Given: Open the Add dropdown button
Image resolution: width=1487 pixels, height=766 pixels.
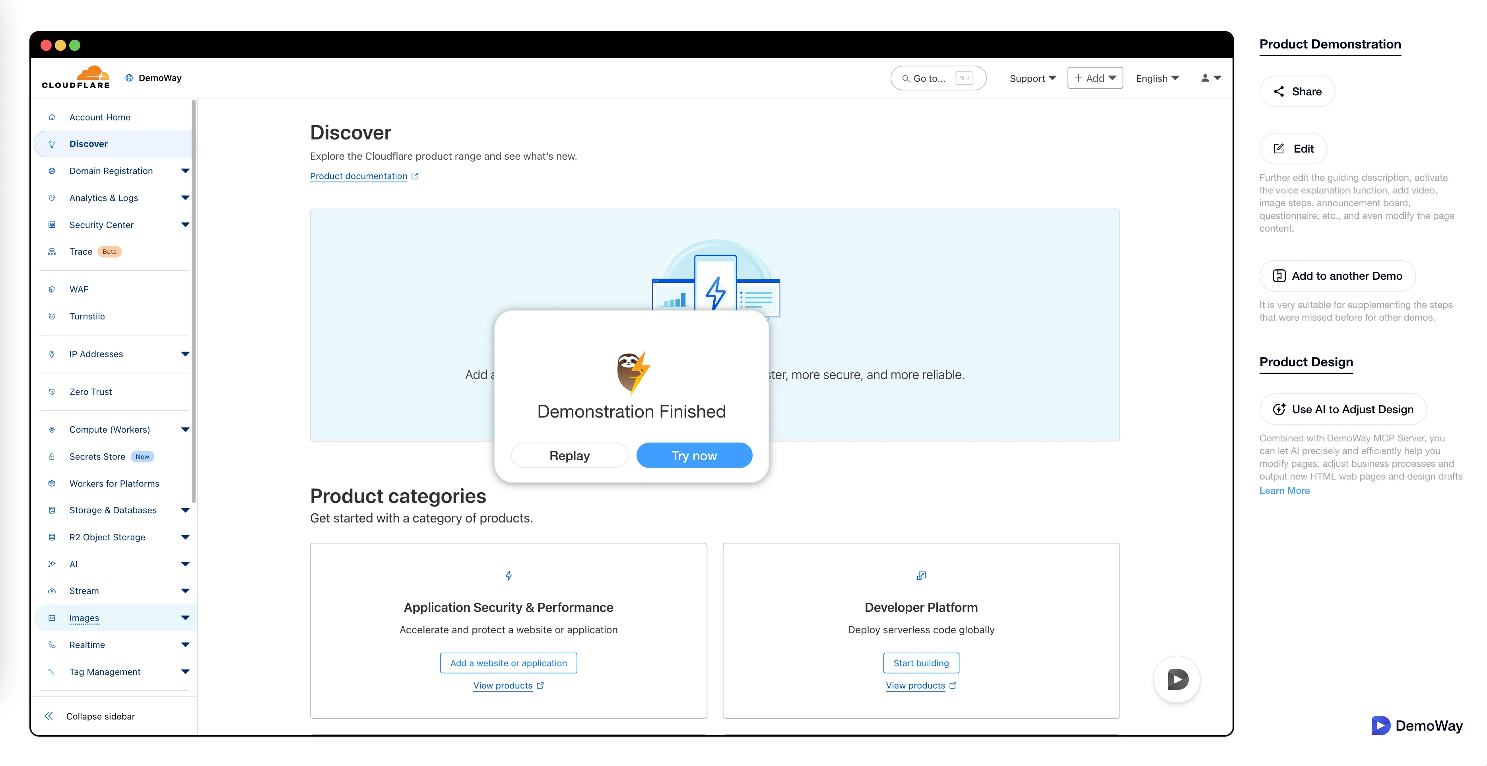Looking at the screenshot, I should [x=1095, y=78].
